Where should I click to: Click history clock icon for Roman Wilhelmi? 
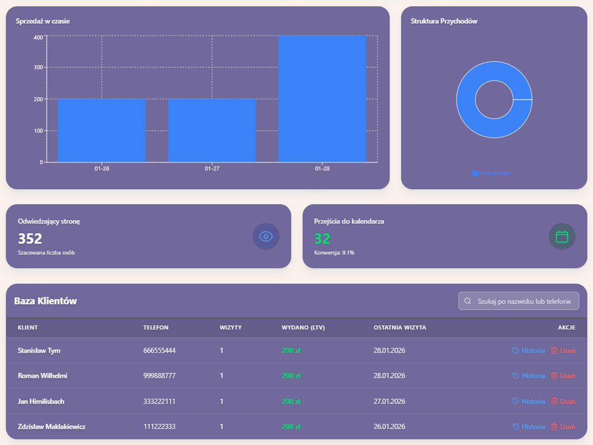click(516, 376)
